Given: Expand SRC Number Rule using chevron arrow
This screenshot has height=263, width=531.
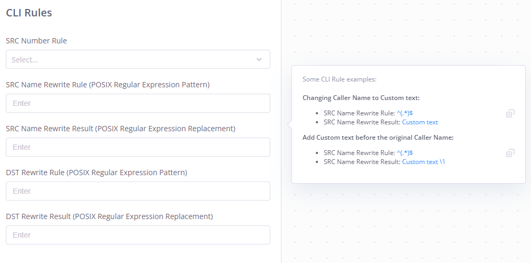Looking at the screenshot, I should (x=259, y=59).
